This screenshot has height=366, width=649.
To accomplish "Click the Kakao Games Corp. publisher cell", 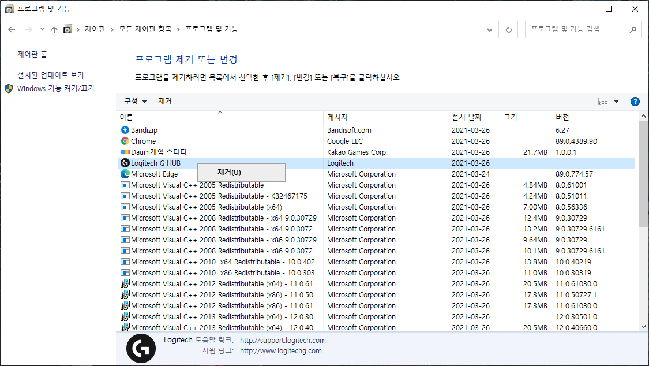I will tap(357, 152).
